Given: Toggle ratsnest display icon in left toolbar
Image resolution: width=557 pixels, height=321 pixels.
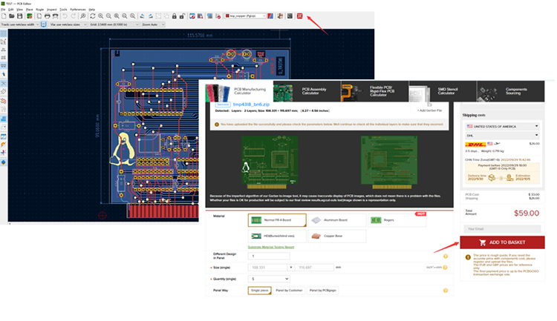Looking at the screenshot, I should [3, 83].
